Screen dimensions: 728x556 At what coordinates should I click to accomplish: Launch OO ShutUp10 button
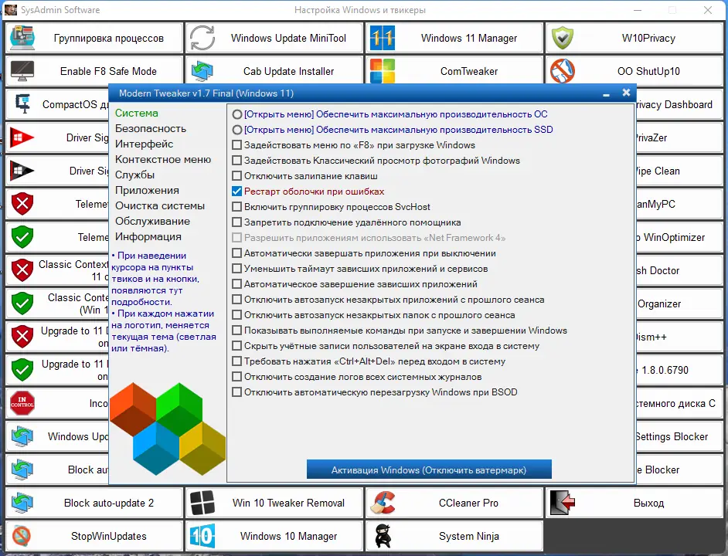click(x=634, y=71)
